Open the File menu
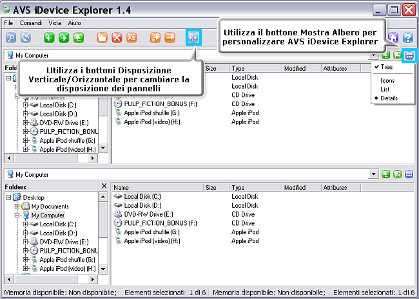419x299 pixels. coord(8,23)
